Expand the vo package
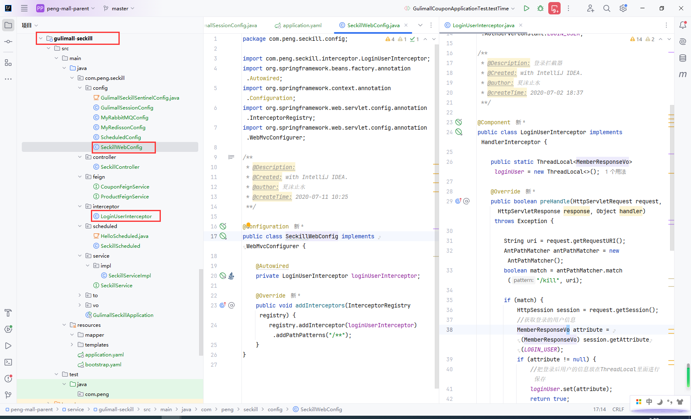The width and height of the screenshot is (691, 419). click(80, 305)
